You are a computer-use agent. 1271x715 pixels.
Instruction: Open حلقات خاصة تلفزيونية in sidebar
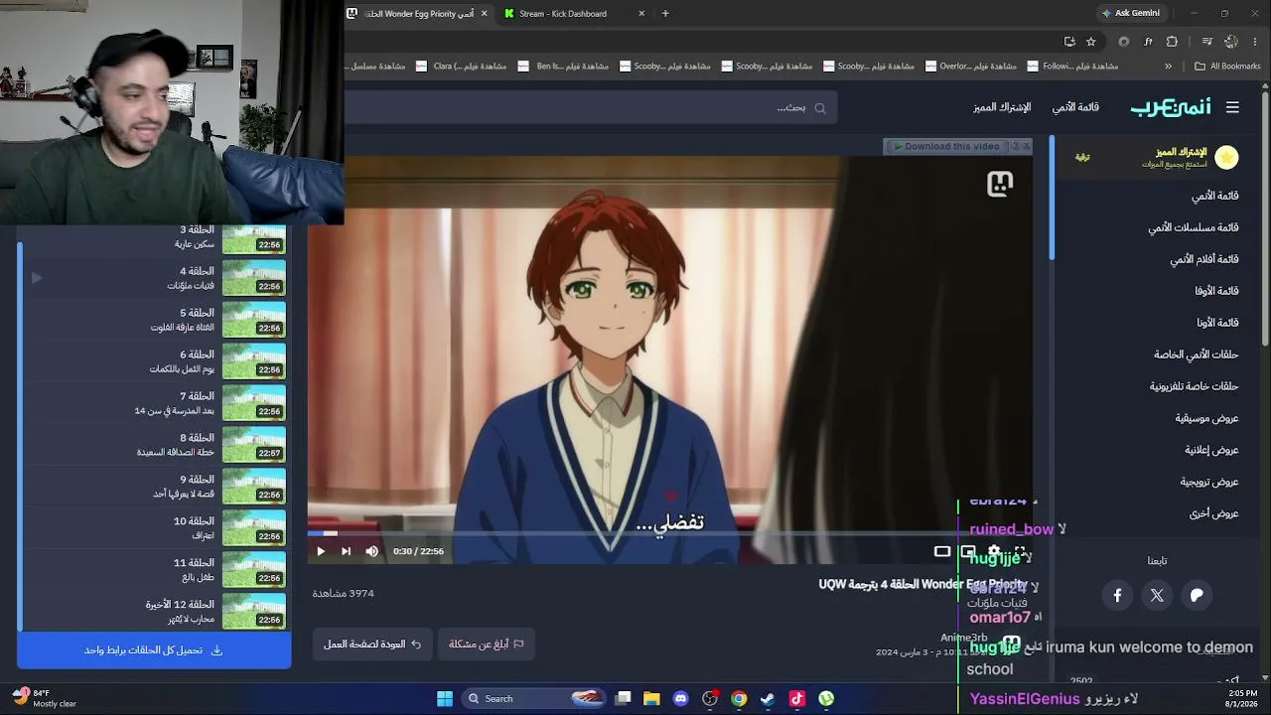pyautogui.click(x=1194, y=386)
